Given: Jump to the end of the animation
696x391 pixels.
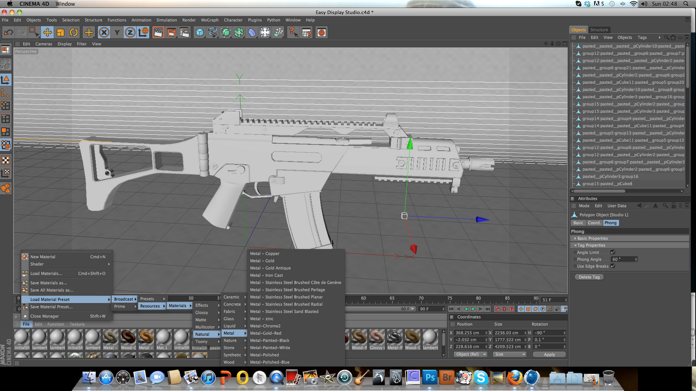Looking at the screenshot, I should point(488,309).
